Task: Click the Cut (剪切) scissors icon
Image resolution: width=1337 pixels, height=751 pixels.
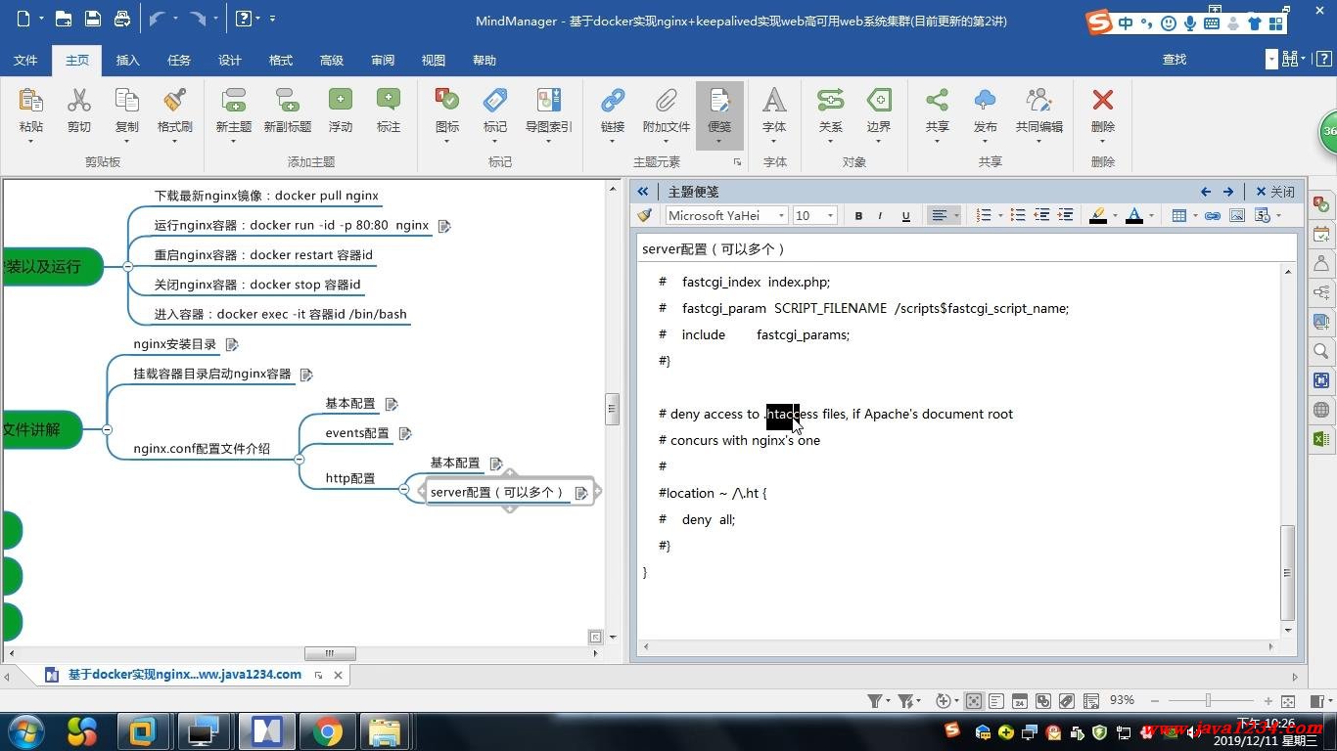Action: pos(78,101)
